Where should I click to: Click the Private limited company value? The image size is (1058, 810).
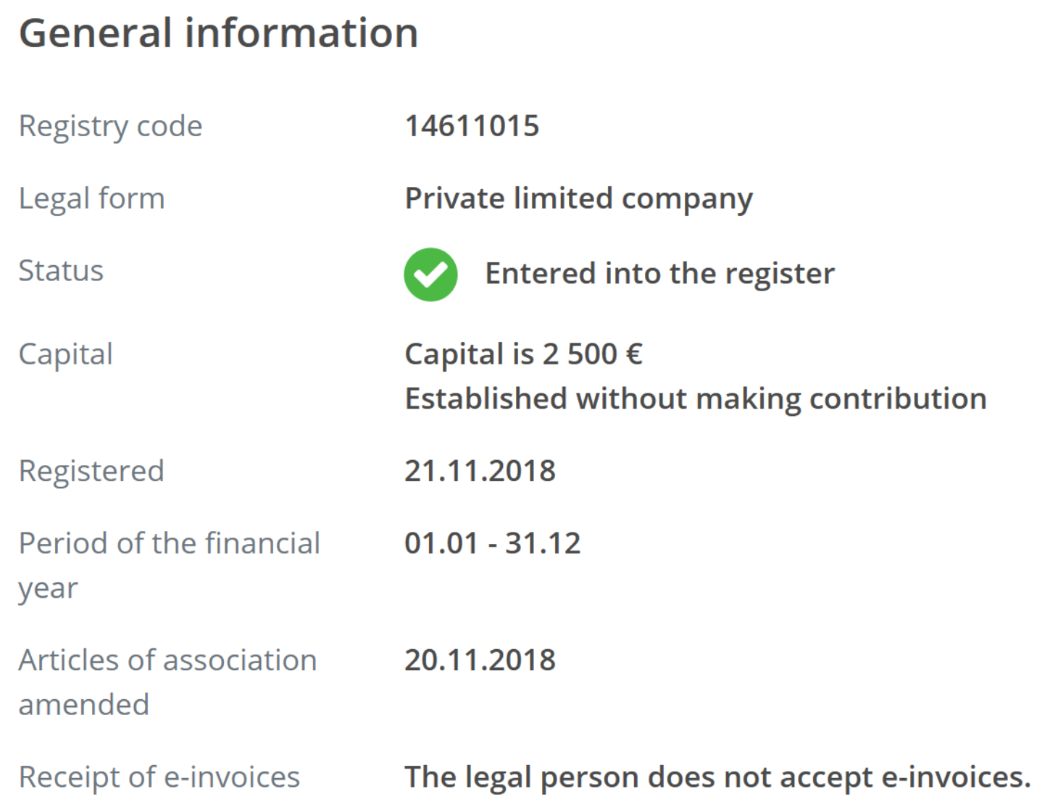(578, 199)
